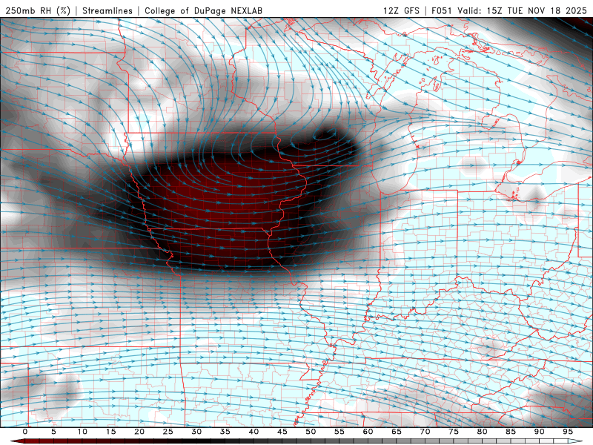Click the 'Streamlines' label in header
The width and height of the screenshot is (593, 445).
tap(107, 10)
